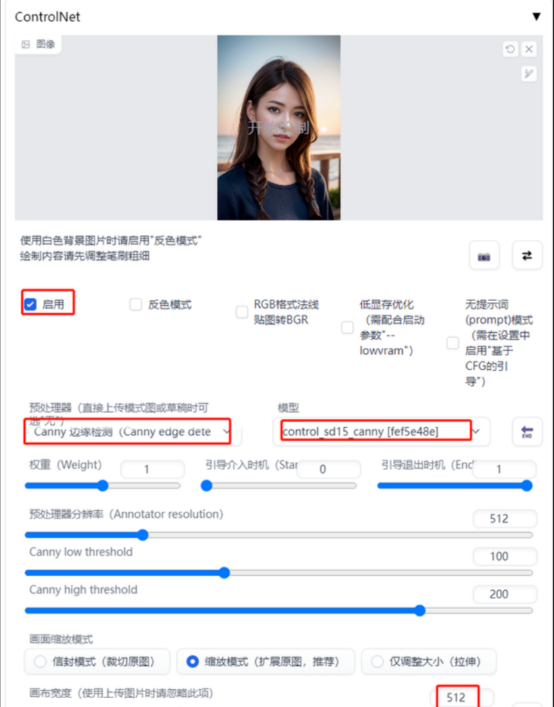
Task: Collapse the ControlNet panel triangle
Action: 536,17
